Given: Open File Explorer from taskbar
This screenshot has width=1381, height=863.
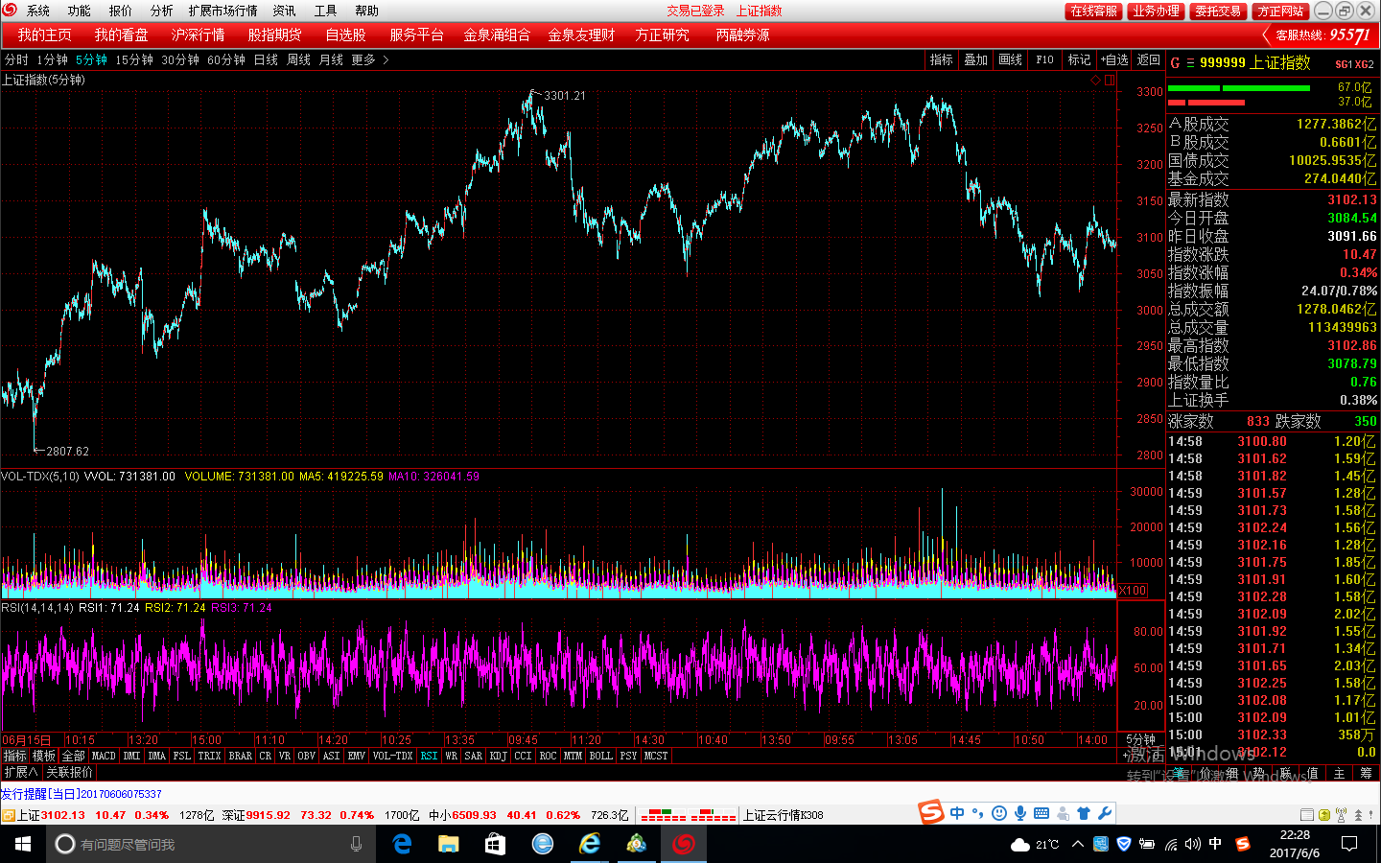Looking at the screenshot, I should point(449,844).
